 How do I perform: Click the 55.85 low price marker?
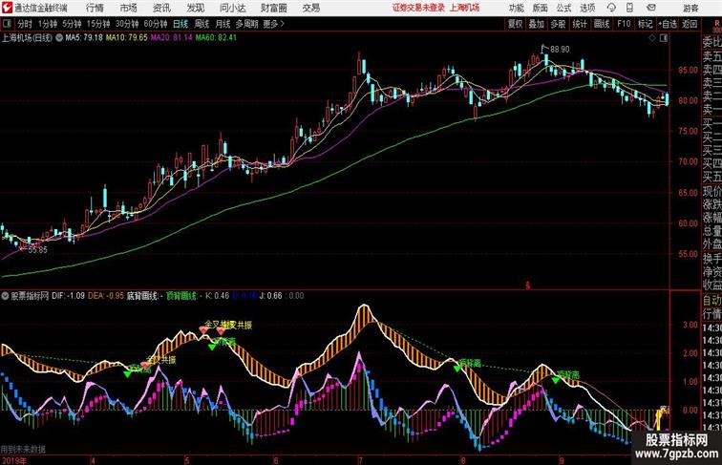(x=37, y=250)
